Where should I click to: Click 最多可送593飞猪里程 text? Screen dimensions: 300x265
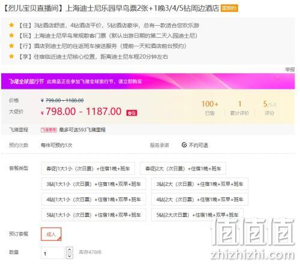click(82, 130)
